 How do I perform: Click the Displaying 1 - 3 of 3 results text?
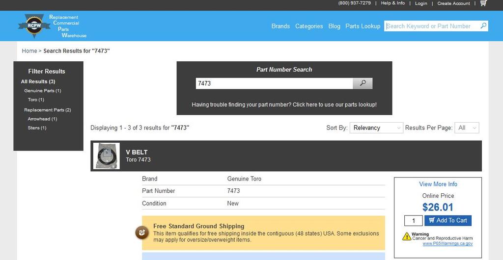coord(140,128)
